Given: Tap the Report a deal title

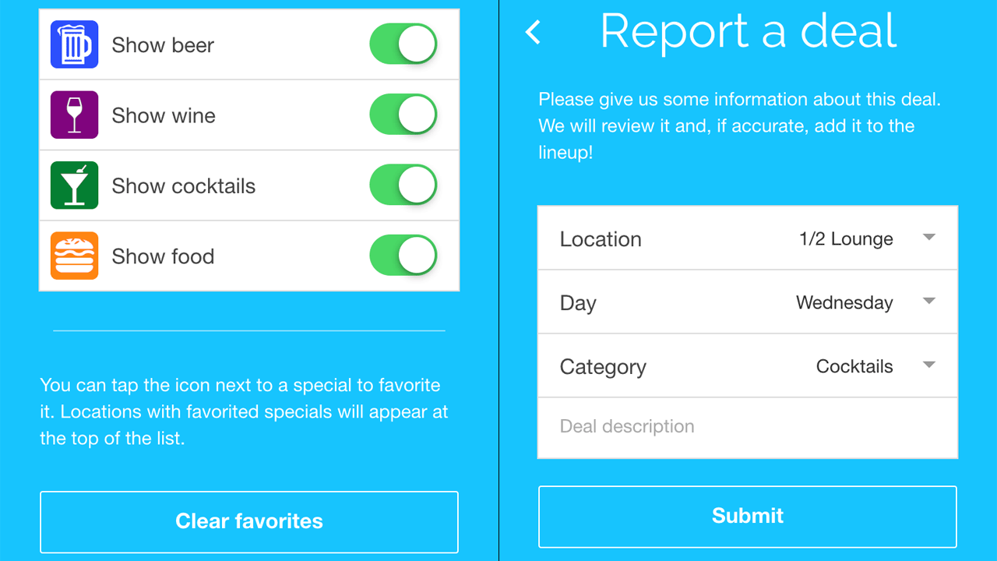Looking at the screenshot, I should point(749,31).
